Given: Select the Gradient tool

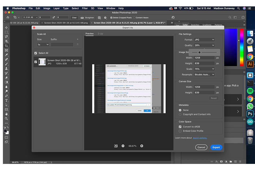Looking at the screenshot, I should pyautogui.click(x=6, y=82).
